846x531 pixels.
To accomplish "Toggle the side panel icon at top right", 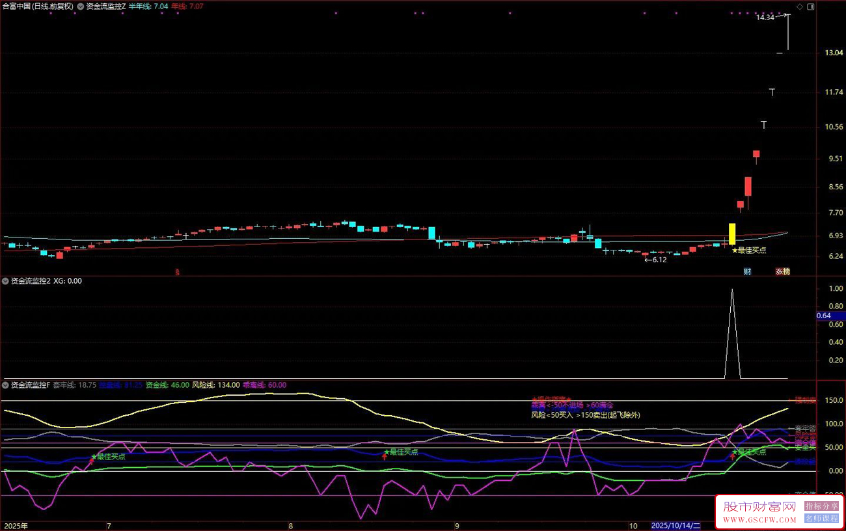I will pos(810,6).
